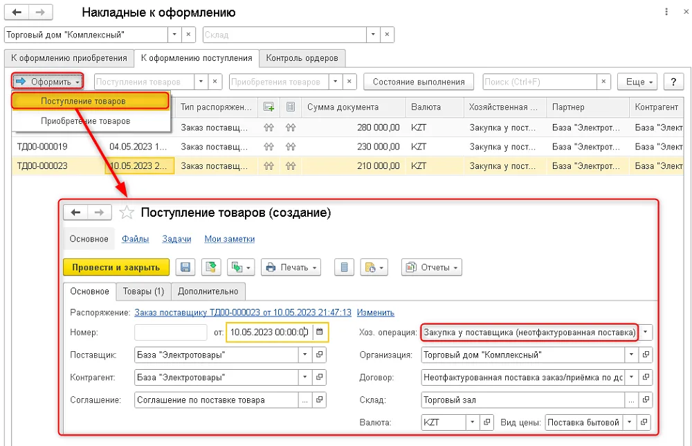Clear the Поступления товаров filter
692x446 pixels.
click(215, 82)
